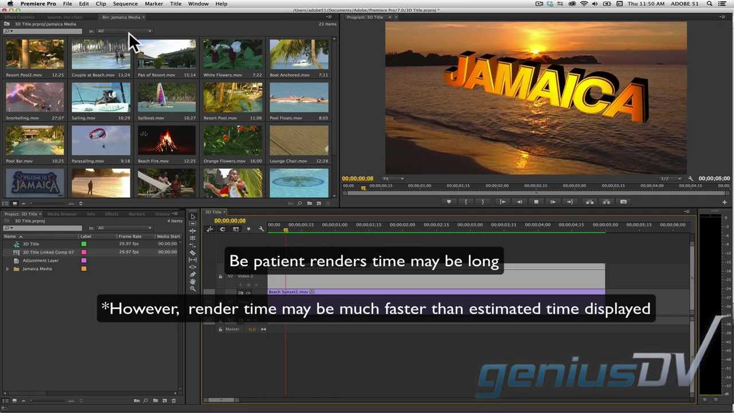Select the Slide tool
734x413 pixels.
(x=193, y=267)
